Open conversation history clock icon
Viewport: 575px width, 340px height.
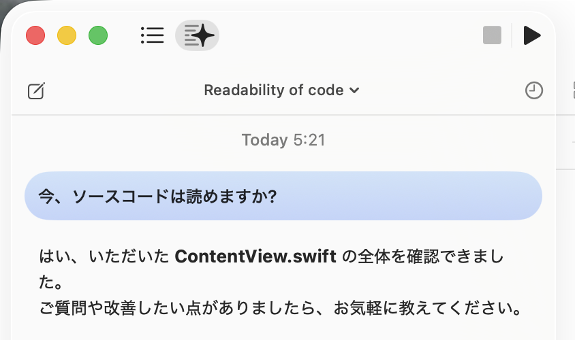tap(534, 90)
